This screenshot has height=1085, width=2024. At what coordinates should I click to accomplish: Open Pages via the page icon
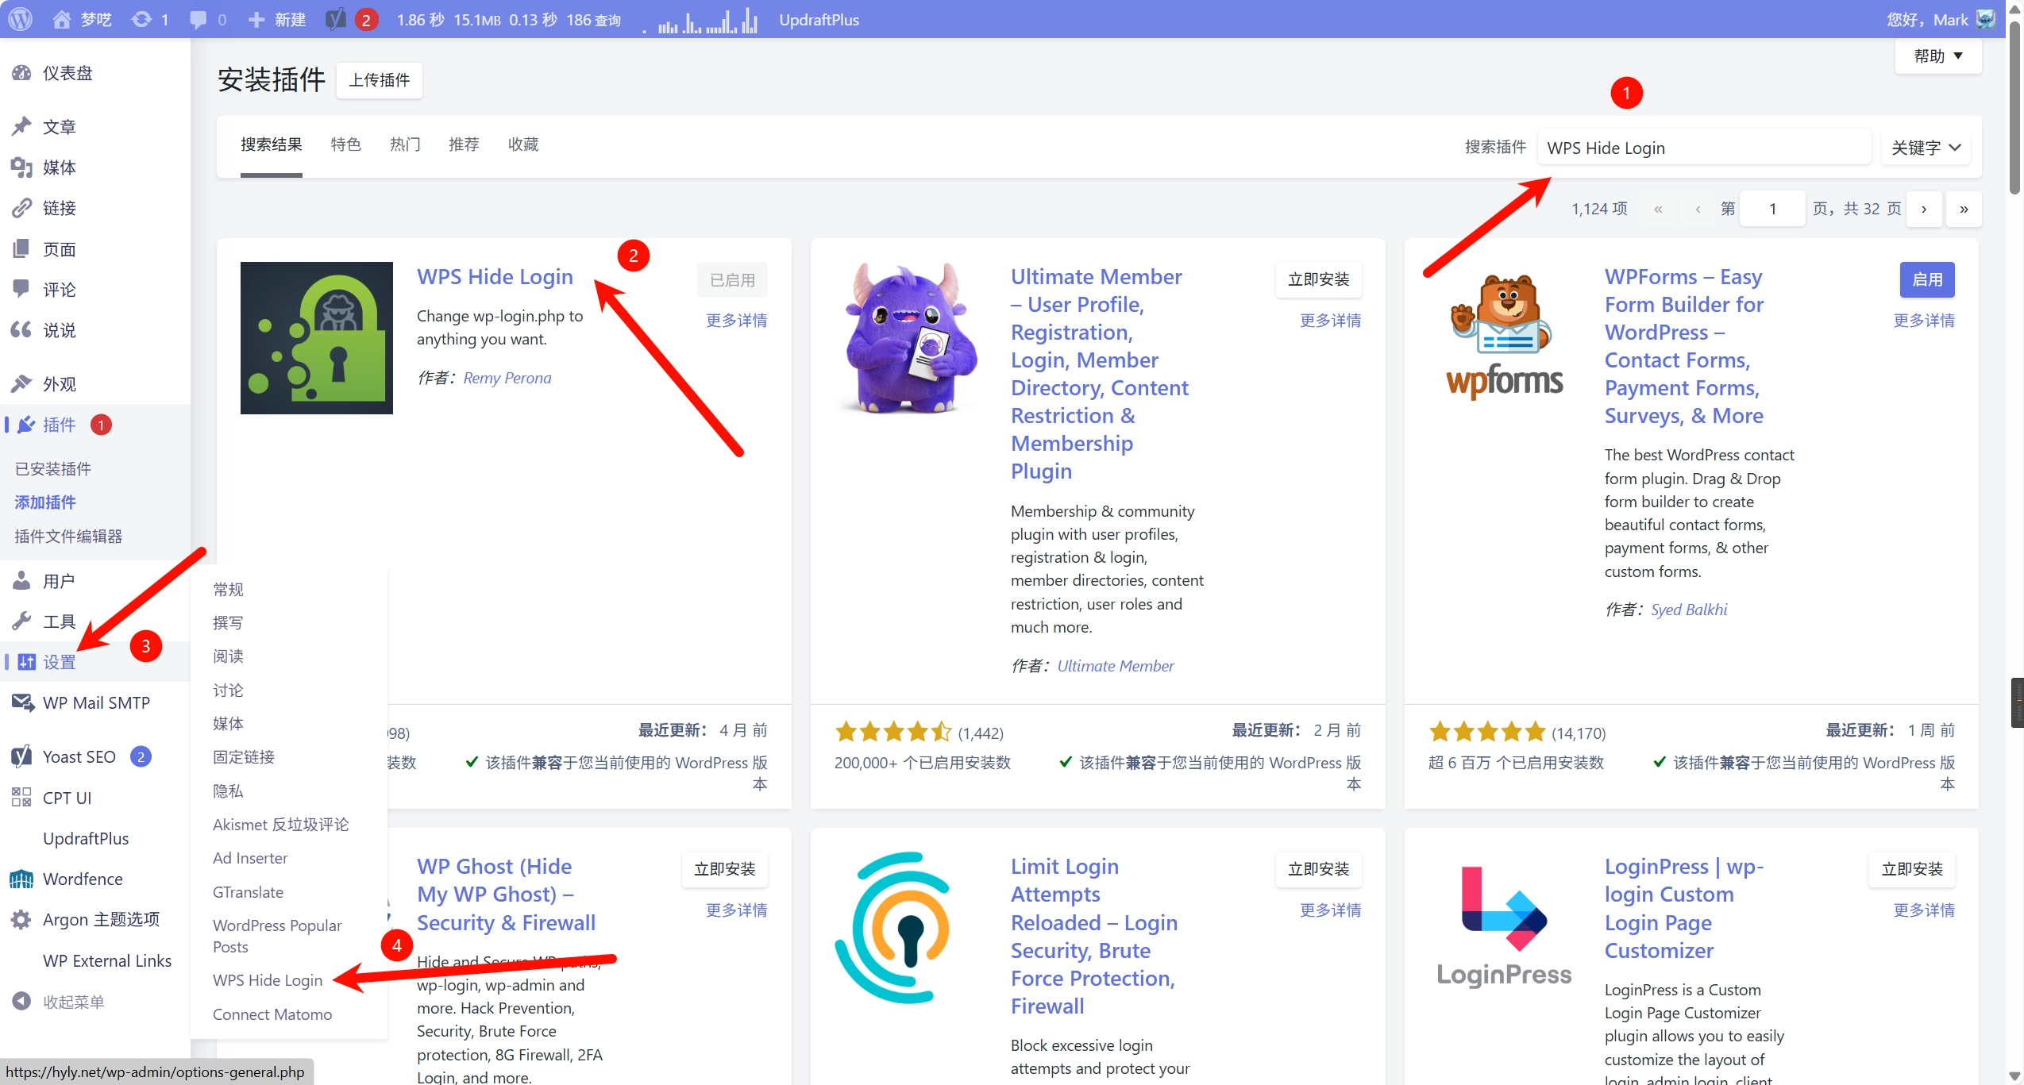(21, 249)
